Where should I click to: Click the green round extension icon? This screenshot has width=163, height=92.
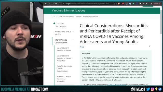[x=133, y=4]
